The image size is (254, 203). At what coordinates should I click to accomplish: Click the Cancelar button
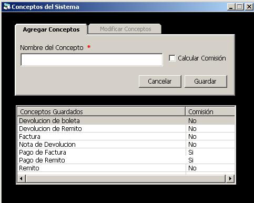(160, 82)
